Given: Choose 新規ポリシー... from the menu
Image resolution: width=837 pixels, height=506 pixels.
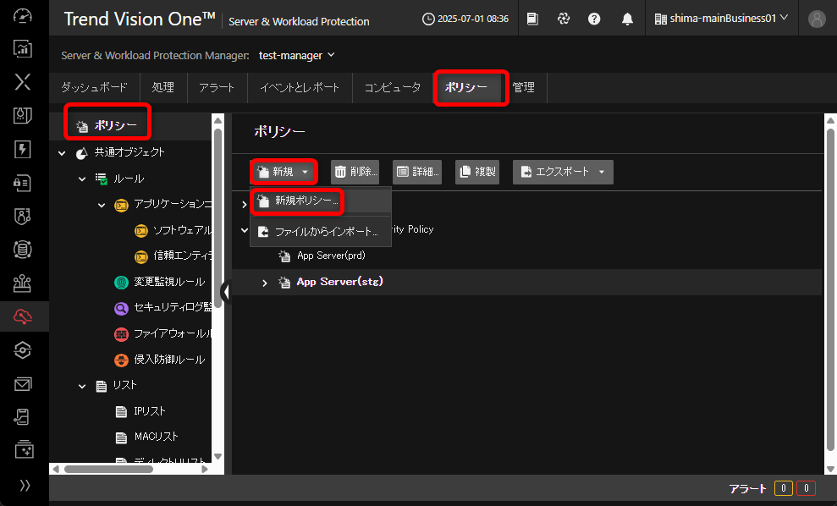Looking at the screenshot, I should point(320,201).
